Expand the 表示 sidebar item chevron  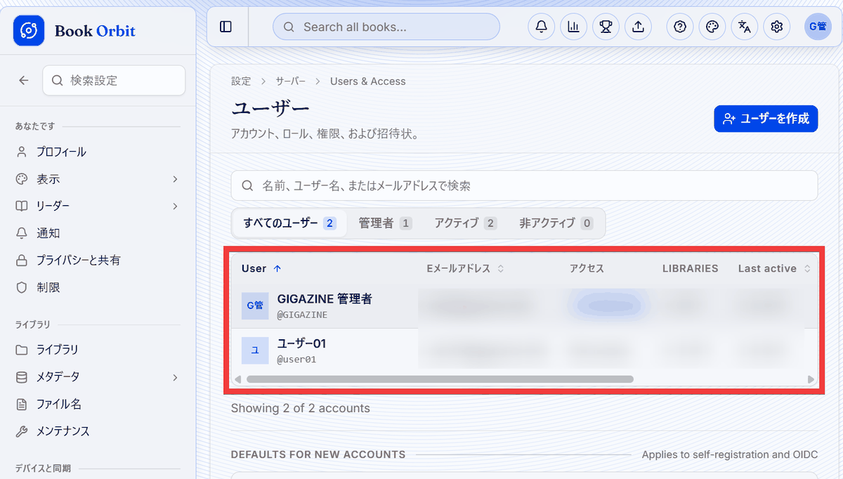pos(175,179)
